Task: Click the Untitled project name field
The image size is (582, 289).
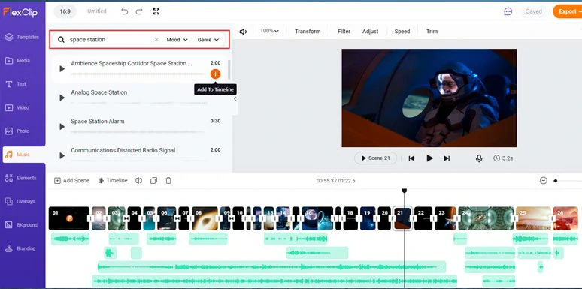Action: (96, 11)
